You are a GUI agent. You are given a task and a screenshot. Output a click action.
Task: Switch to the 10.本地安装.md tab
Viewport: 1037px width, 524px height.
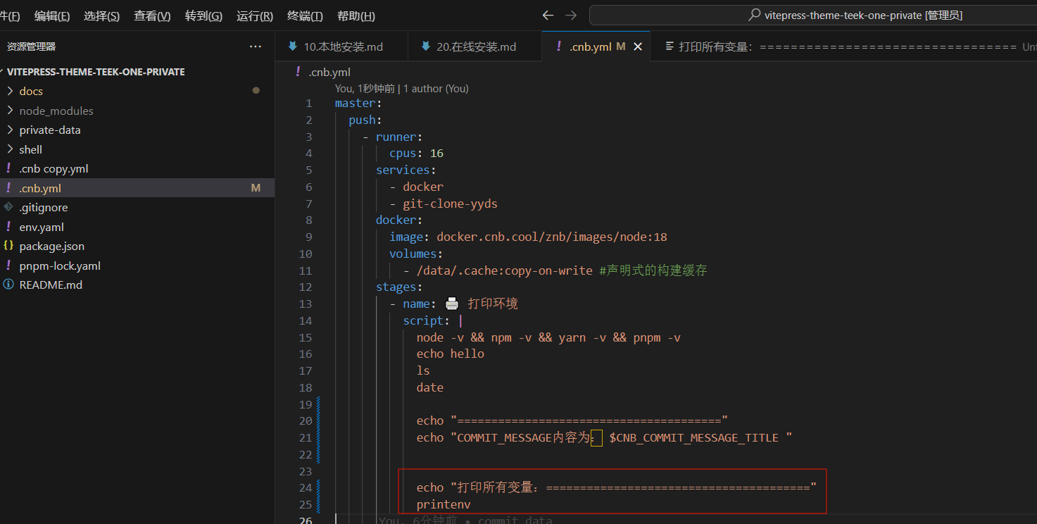coord(341,46)
